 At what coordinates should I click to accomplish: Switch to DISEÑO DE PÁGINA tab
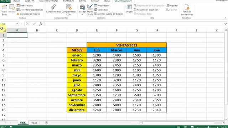(49, 1)
